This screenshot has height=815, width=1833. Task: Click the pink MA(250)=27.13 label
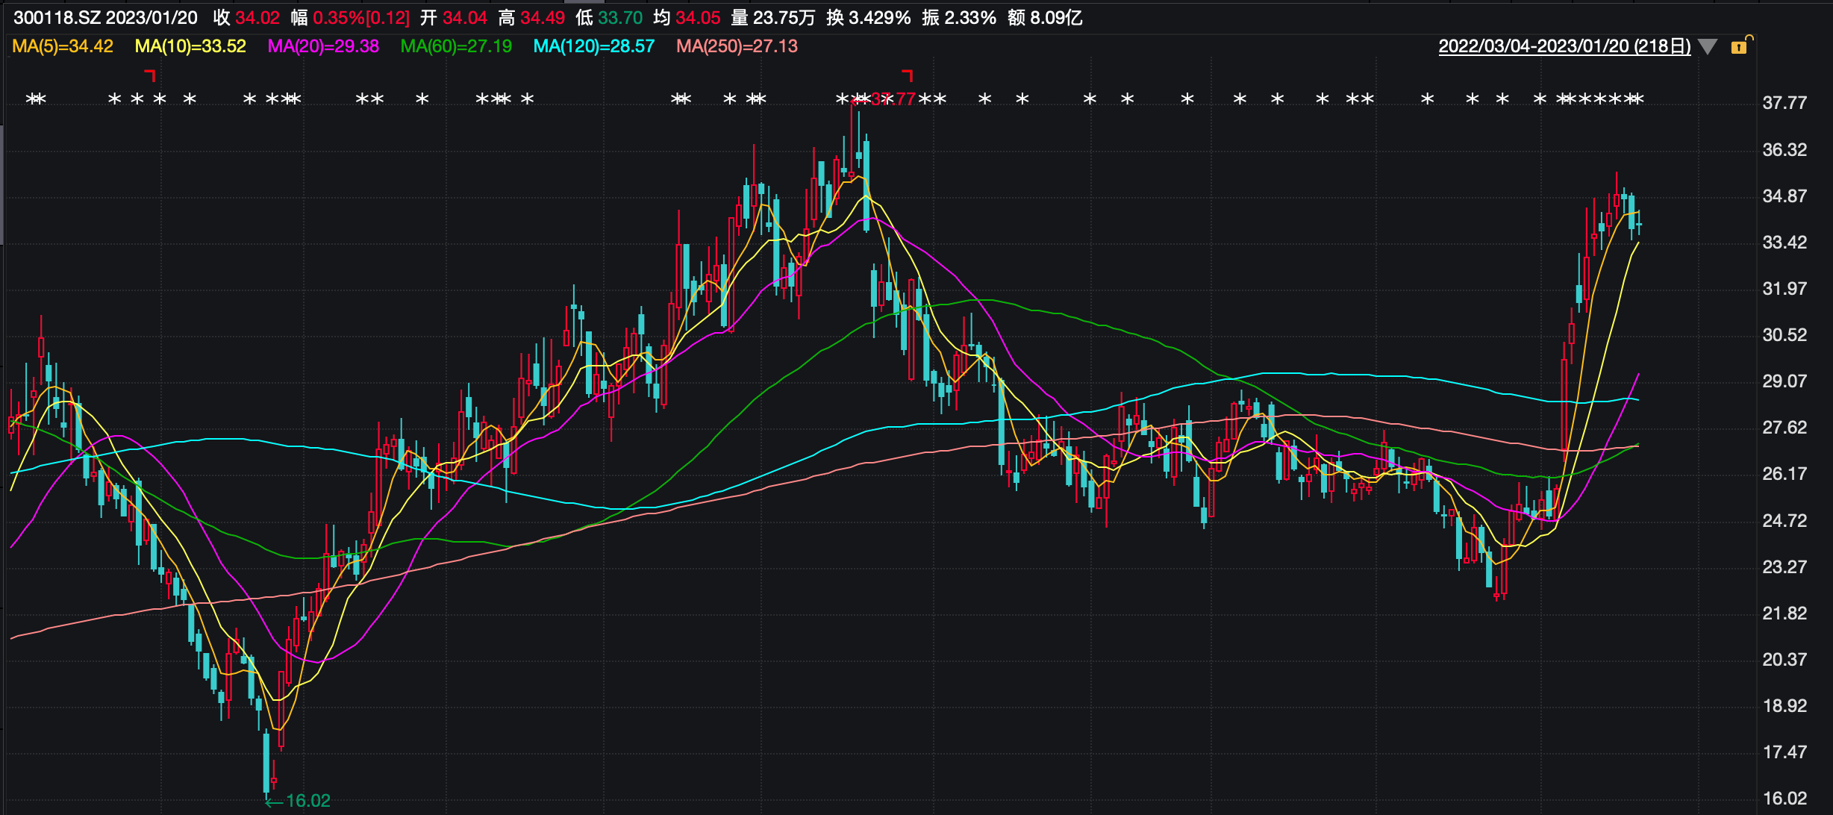pos(737,46)
